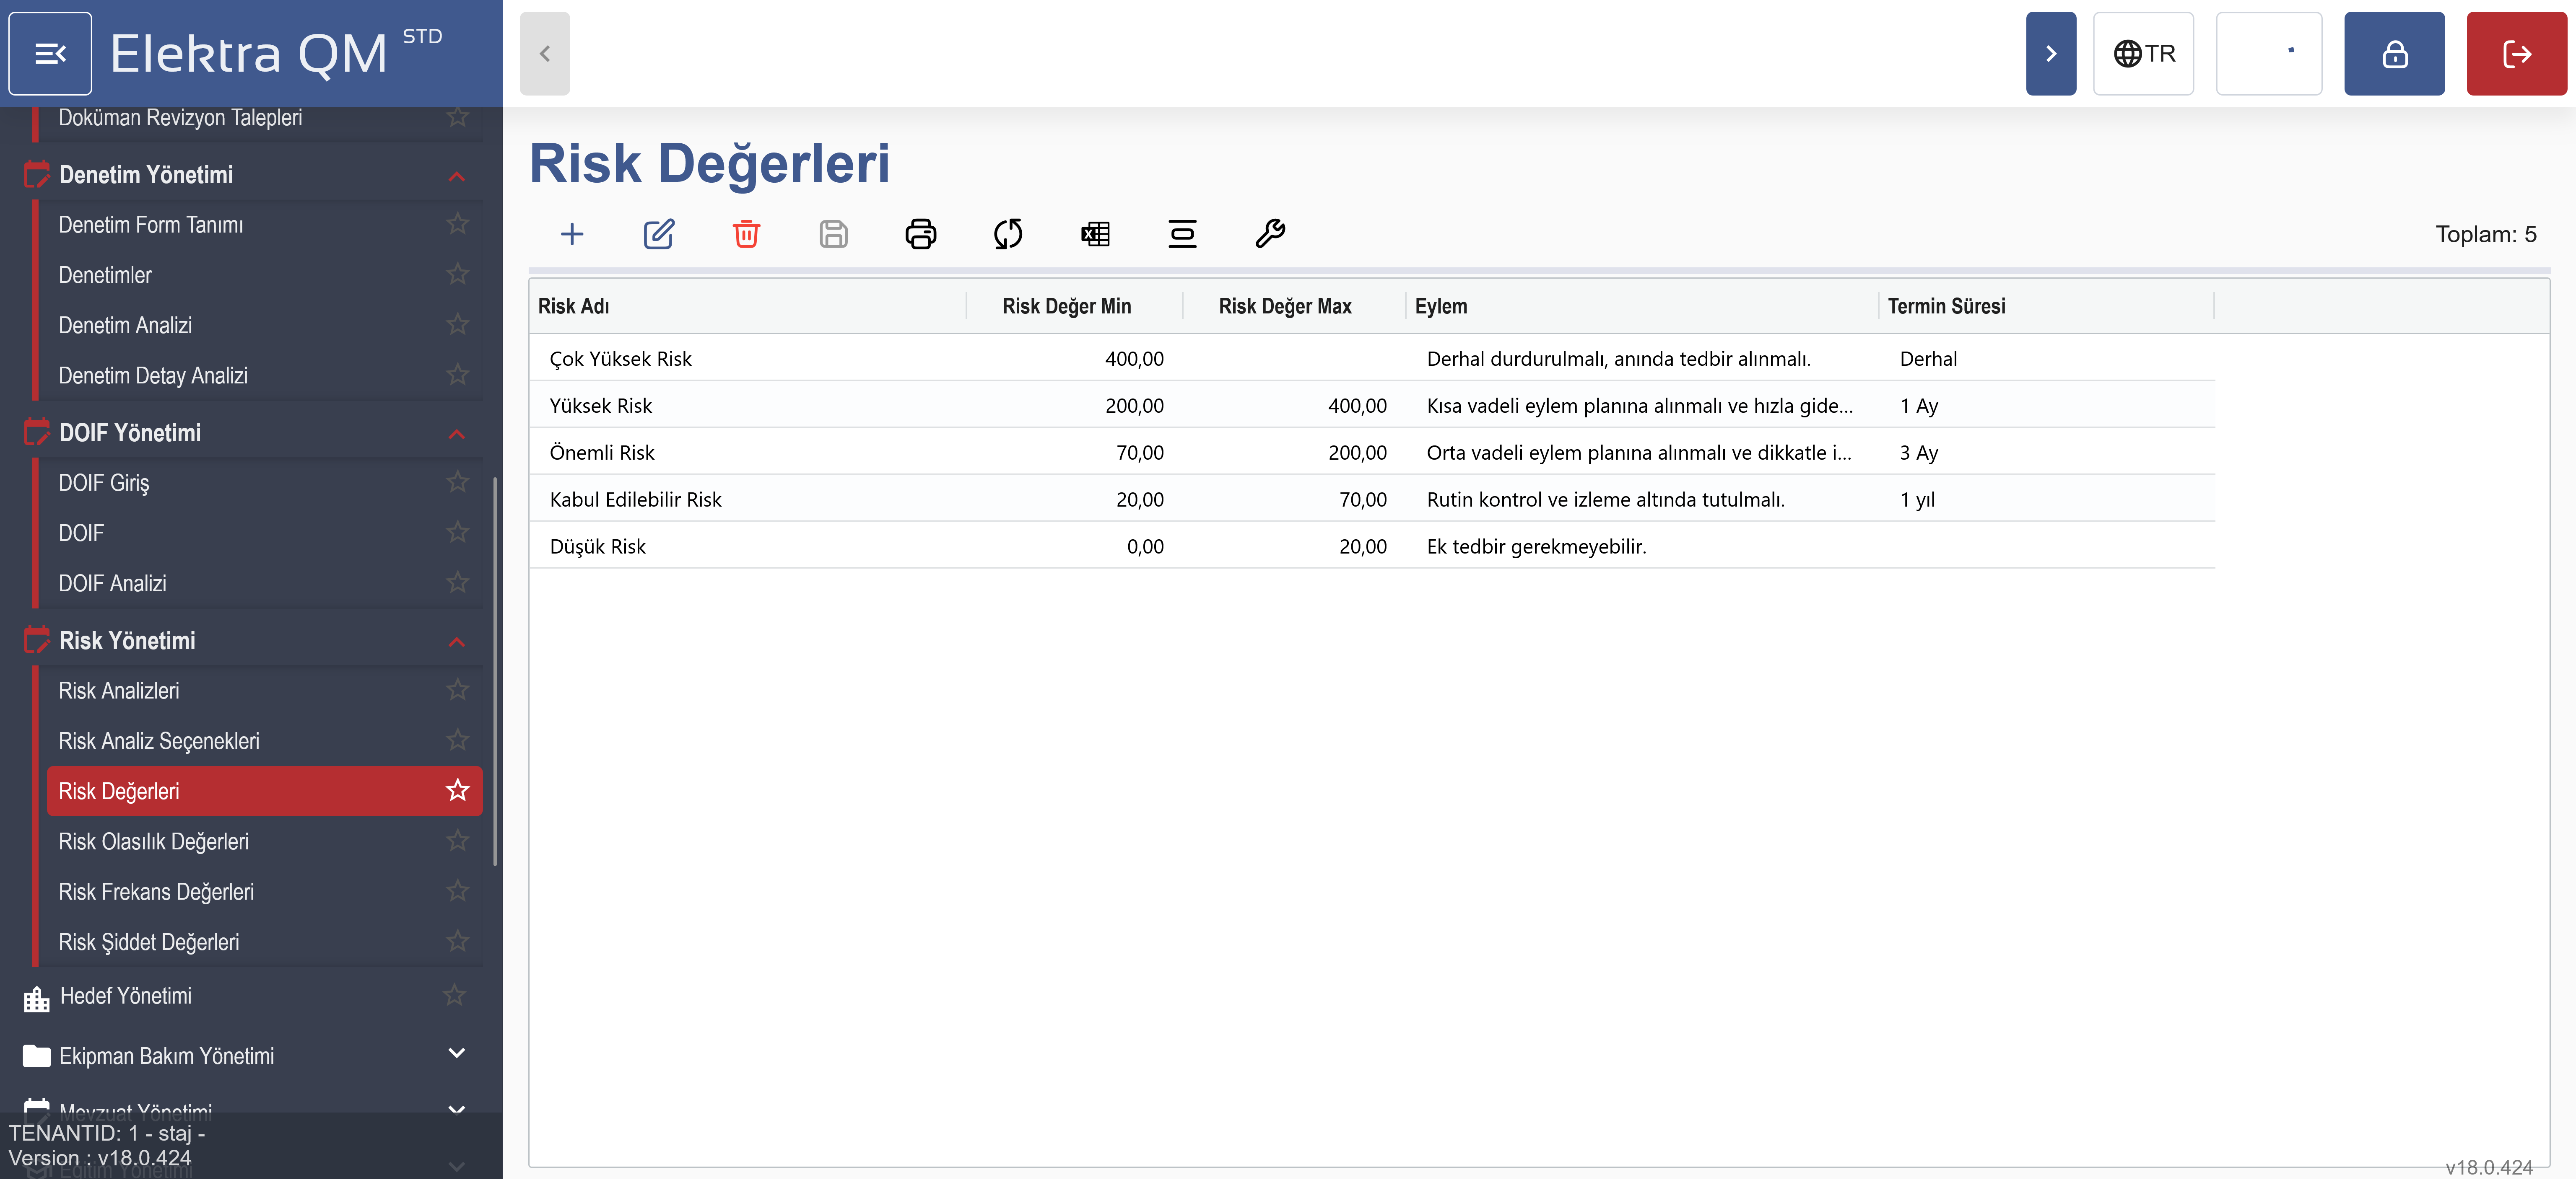Open Risk Olasılık Değerleri menu item
This screenshot has height=1180, width=2576.
tap(153, 841)
